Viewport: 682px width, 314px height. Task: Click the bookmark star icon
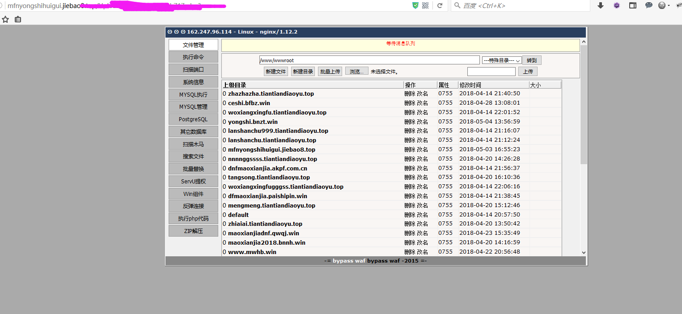(x=5, y=19)
